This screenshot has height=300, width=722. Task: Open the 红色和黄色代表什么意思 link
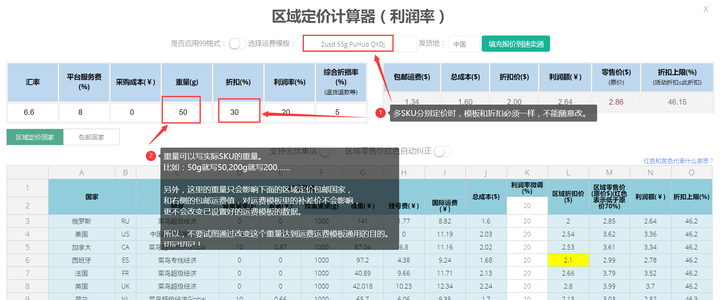(x=678, y=161)
